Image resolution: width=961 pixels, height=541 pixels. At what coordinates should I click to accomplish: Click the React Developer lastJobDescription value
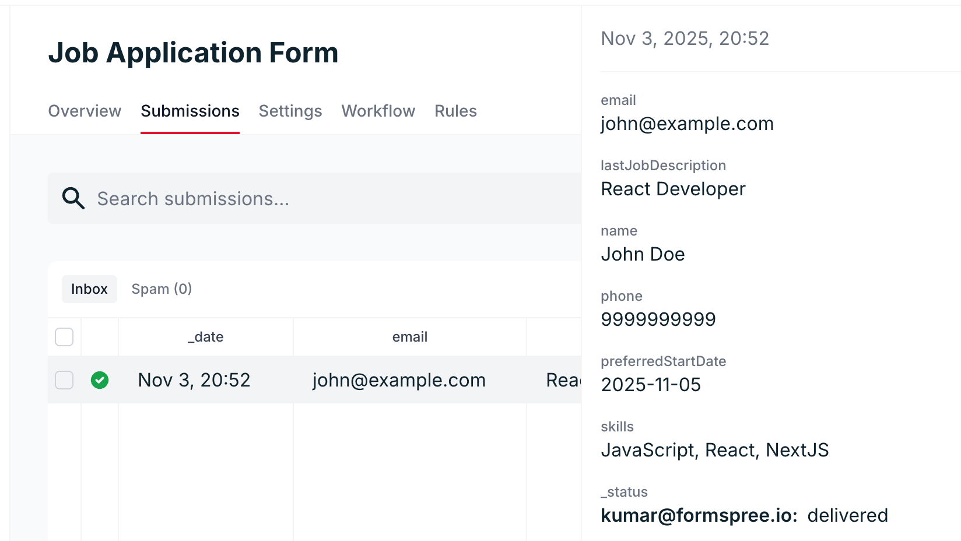(x=674, y=188)
